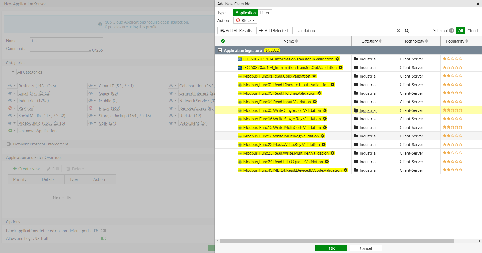The image size is (482, 253).
Task: Click the OK button to confirm override
Action: 331,248
